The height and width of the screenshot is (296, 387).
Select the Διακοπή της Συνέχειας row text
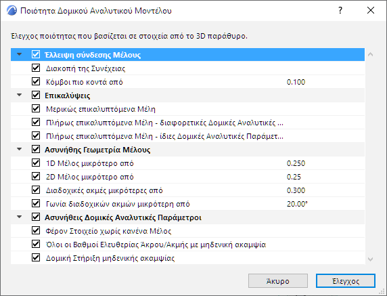pos(86,68)
